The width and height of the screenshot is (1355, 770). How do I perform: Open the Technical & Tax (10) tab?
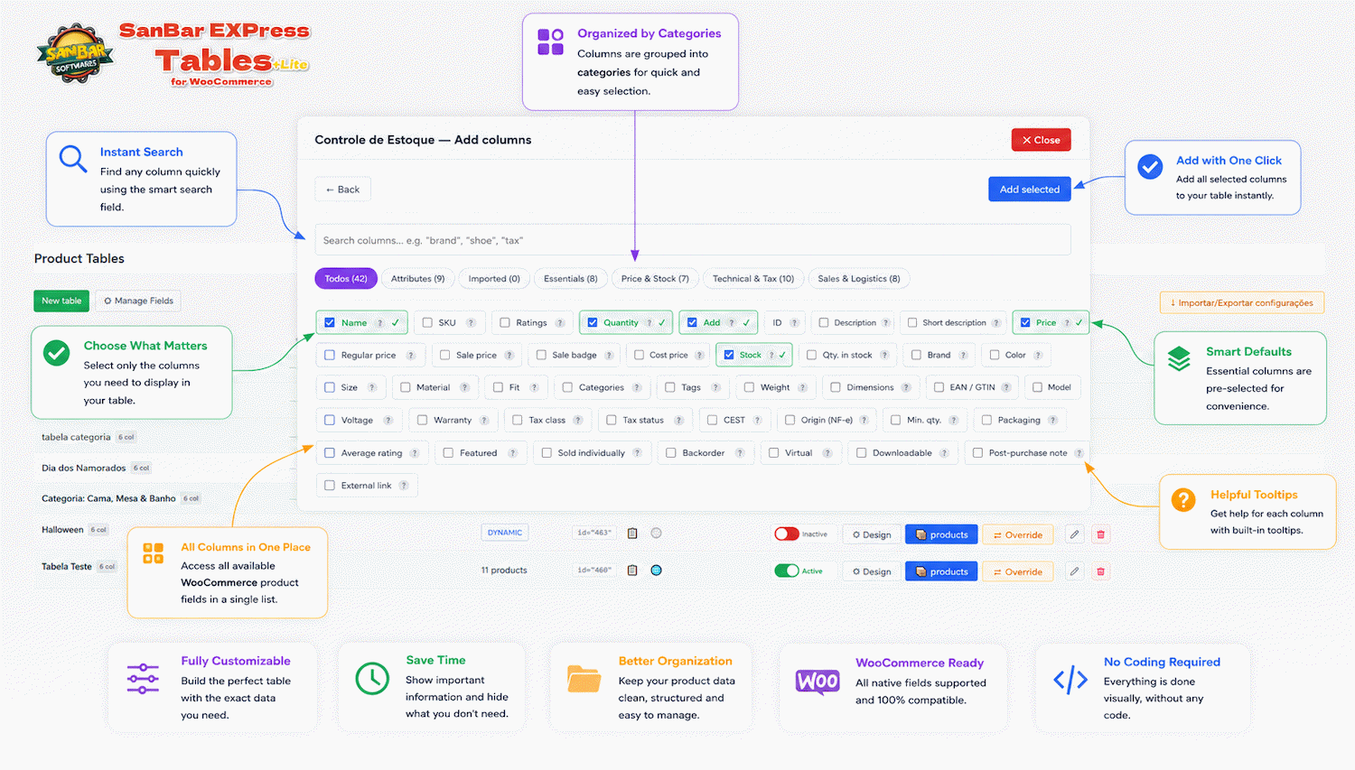pyautogui.click(x=753, y=279)
